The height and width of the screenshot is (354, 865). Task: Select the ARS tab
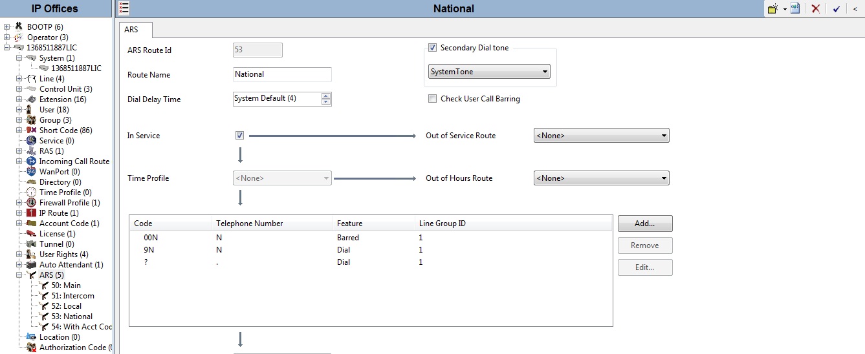(x=136, y=30)
